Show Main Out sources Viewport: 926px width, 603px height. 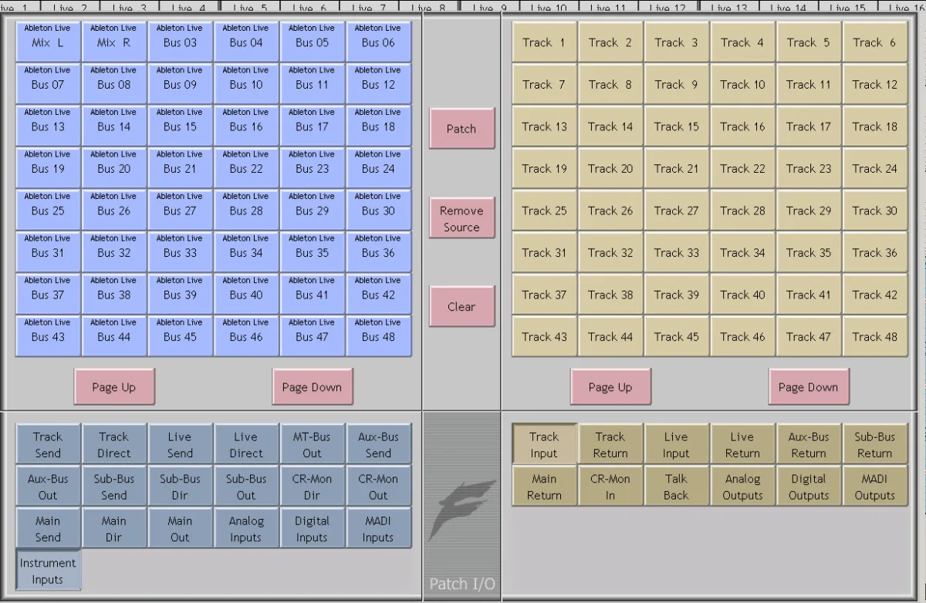pyautogui.click(x=180, y=529)
